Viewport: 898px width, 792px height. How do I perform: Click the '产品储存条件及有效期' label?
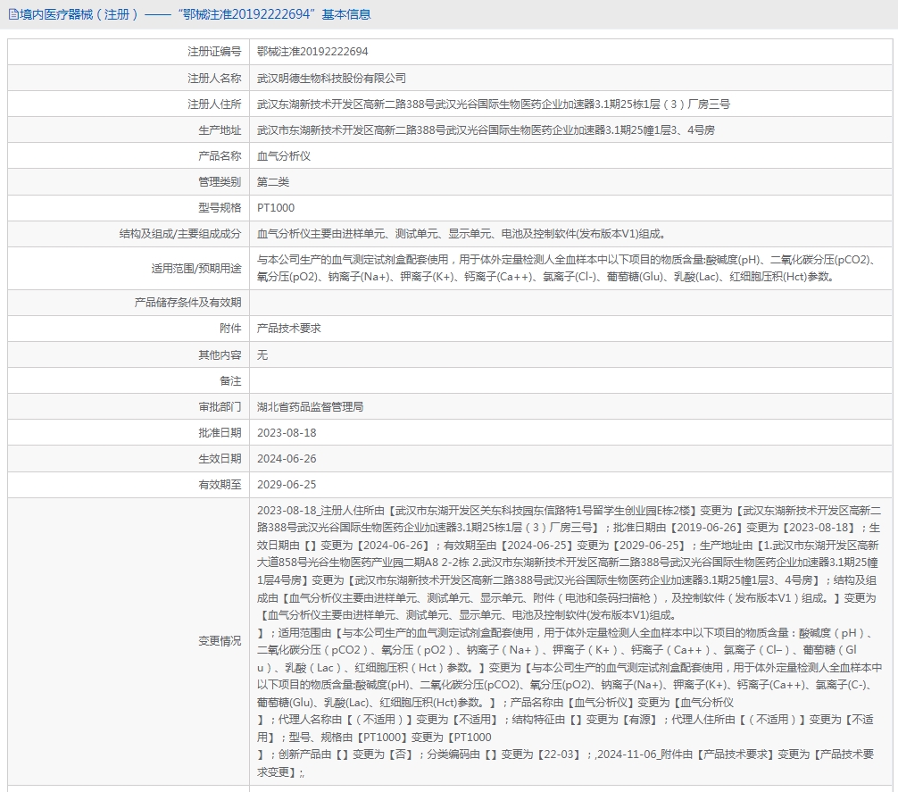(x=187, y=303)
